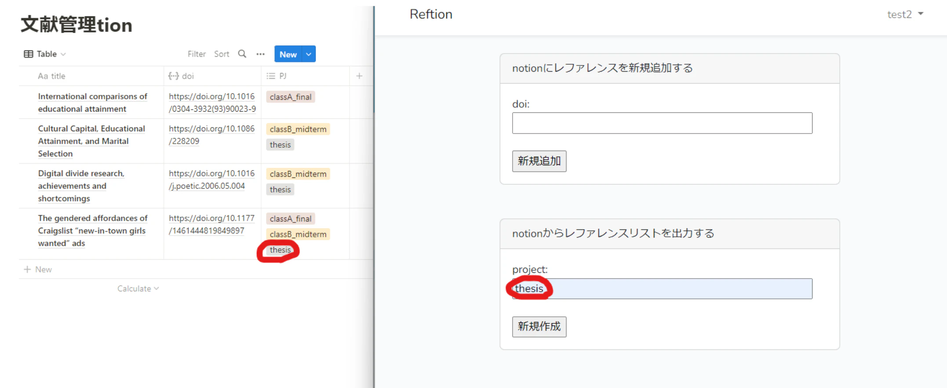Screen dimensions: 947x388
Task: Click the 新規作成 button
Action: (539, 326)
